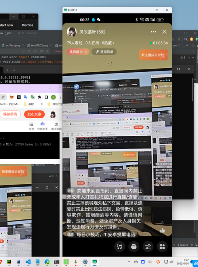Expand the 79人看过 heat stats chevron
This screenshot has width=198, height=267.
click(x=114, y=43)
